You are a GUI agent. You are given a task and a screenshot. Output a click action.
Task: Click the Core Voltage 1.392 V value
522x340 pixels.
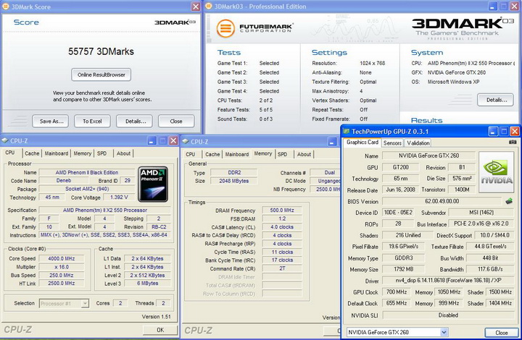119,197
